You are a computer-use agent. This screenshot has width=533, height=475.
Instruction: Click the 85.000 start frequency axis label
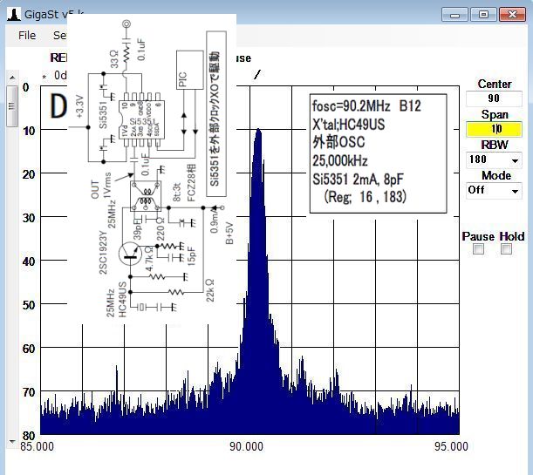click(x=37, y=446)
